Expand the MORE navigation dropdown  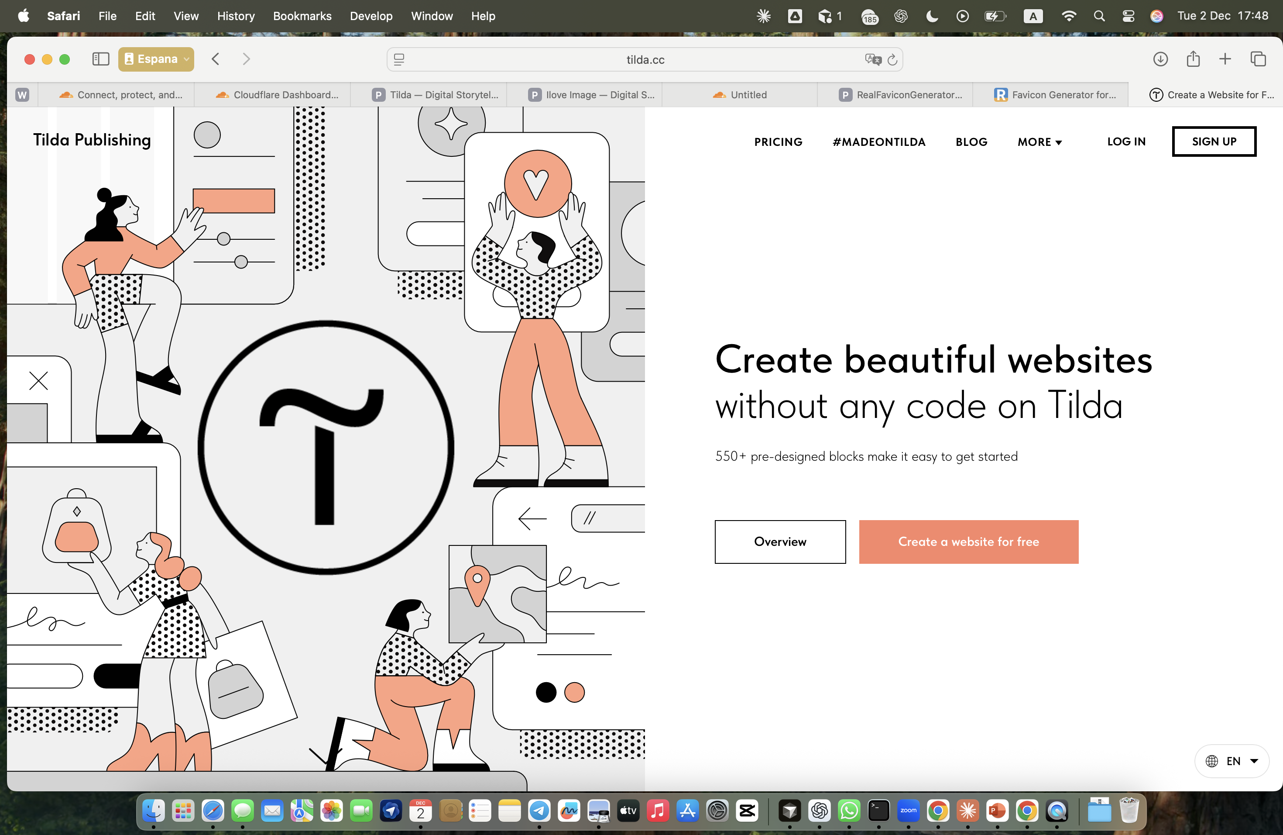[1039, 142]
